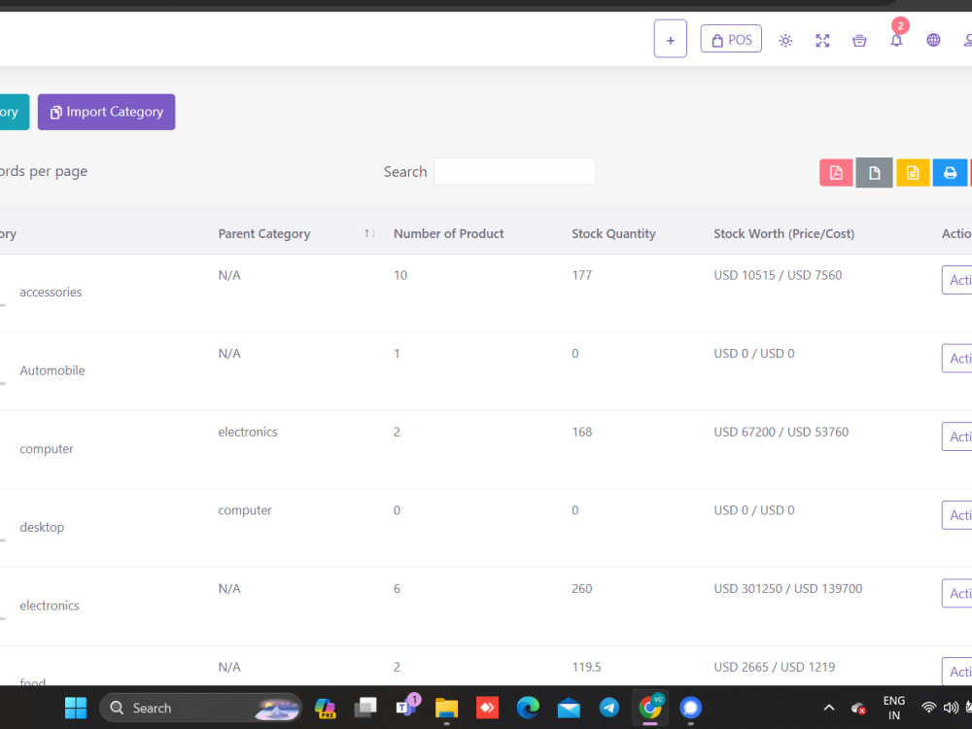Export categories as PDF
Image resolution: width=972 pixels, height=729 pixels.
point(836,172)
